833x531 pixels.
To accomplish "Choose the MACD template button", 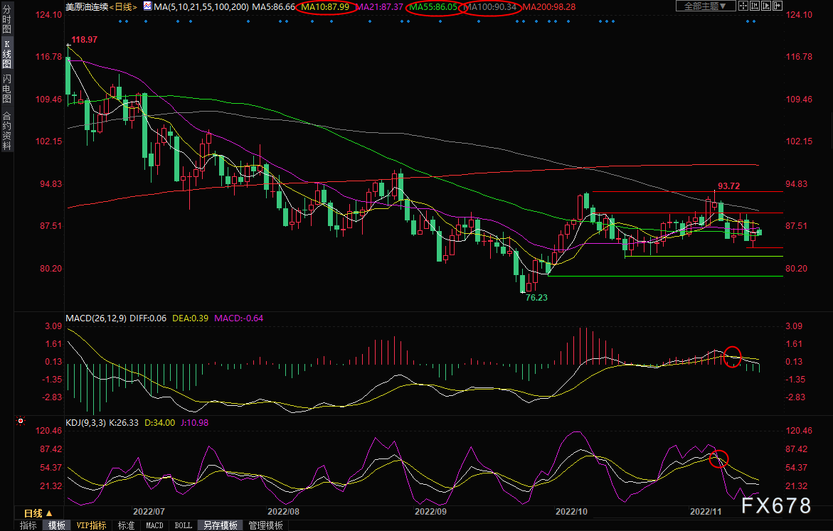I will point(154,525).
